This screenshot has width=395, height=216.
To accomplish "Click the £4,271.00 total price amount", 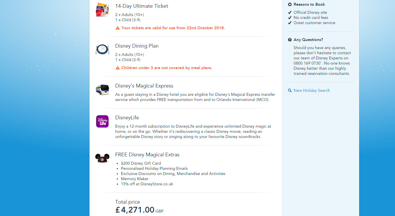I will coord(135,210).
